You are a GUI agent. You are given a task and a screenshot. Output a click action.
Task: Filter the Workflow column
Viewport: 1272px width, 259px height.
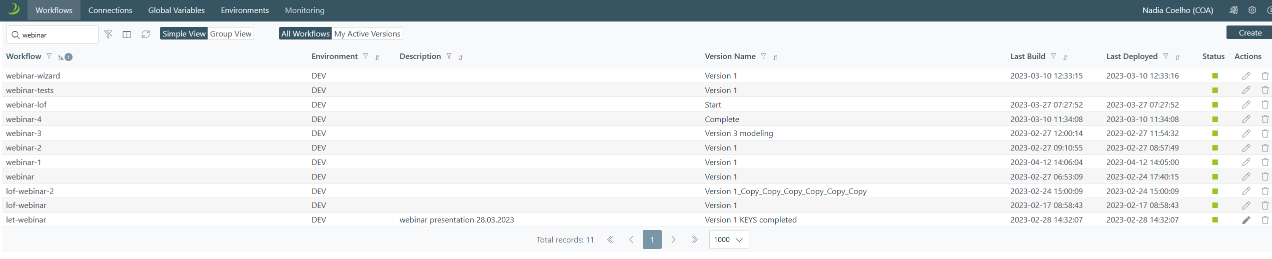coord(49,56)
